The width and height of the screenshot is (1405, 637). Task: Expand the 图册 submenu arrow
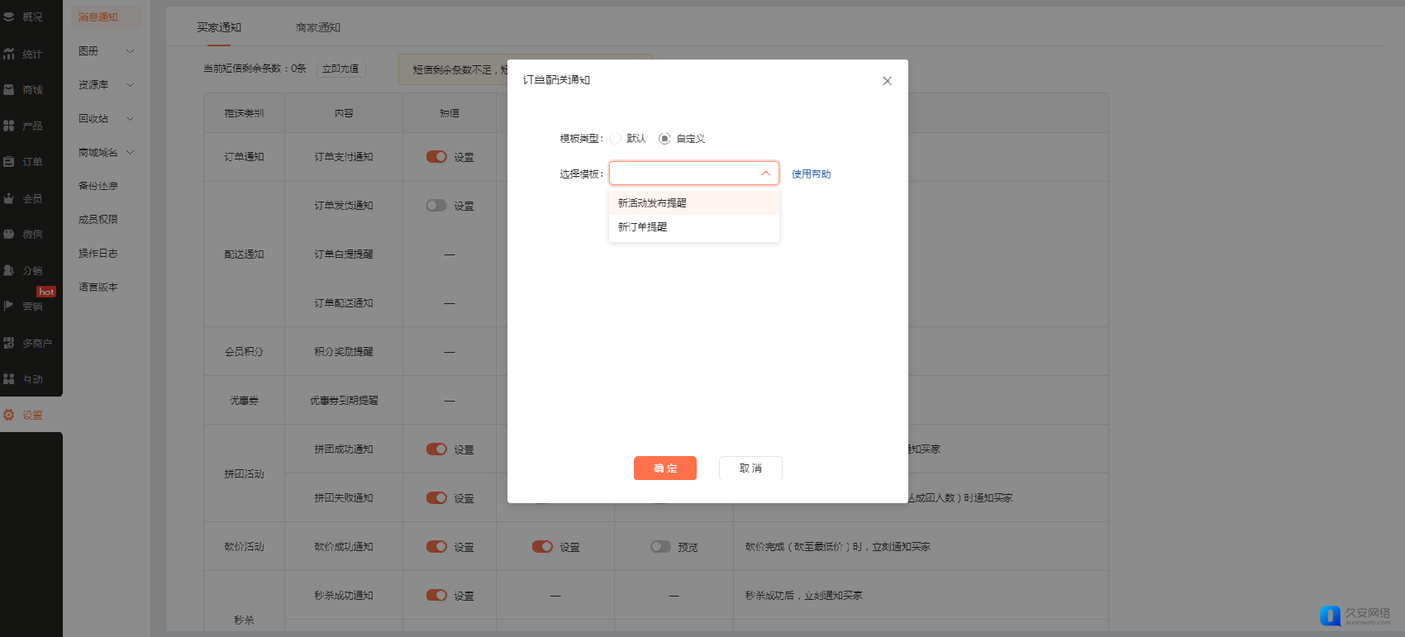130,51
